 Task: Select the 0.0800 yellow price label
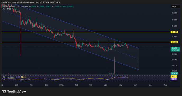pyautogui.click(x=174, y=42)
